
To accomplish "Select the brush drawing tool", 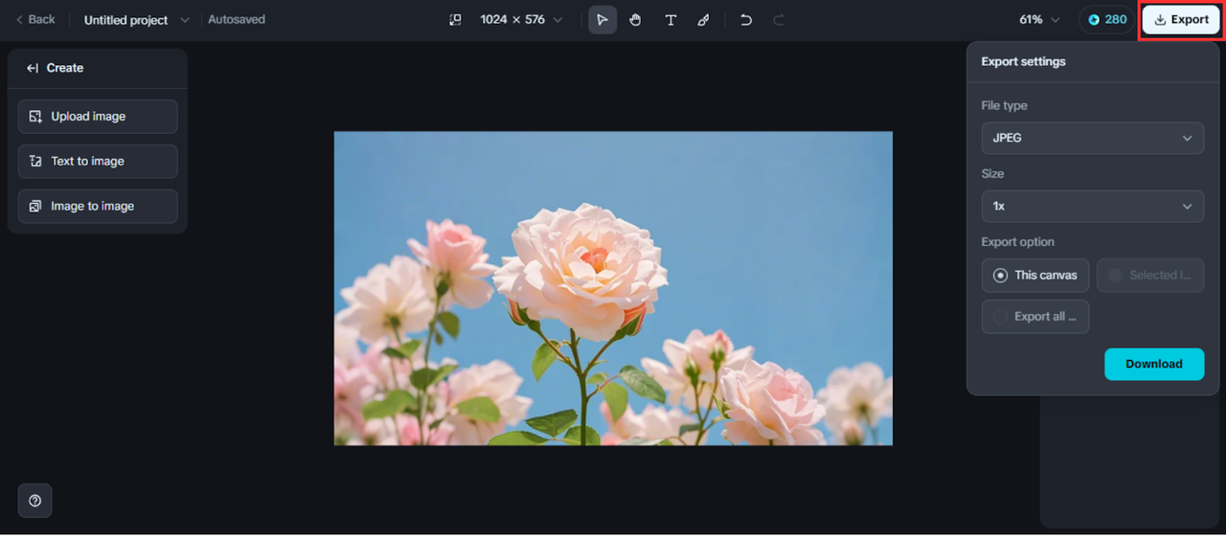I will coord(703,19).
